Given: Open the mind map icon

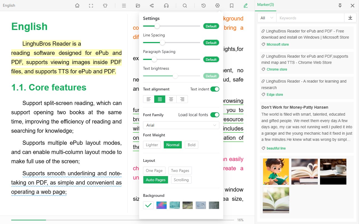Looking at the screenshot, I should pos(152,6).
